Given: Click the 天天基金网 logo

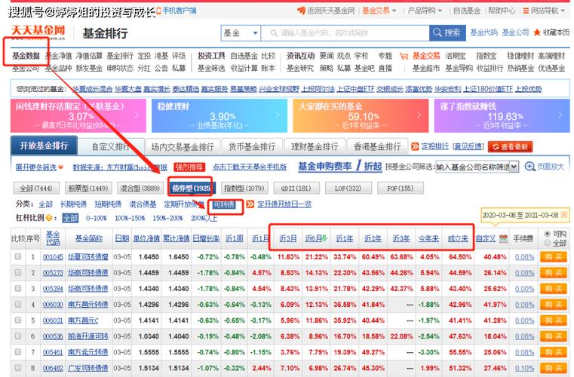Looking at the screenshot, I should pyautogui.click(x=38, y=32).
